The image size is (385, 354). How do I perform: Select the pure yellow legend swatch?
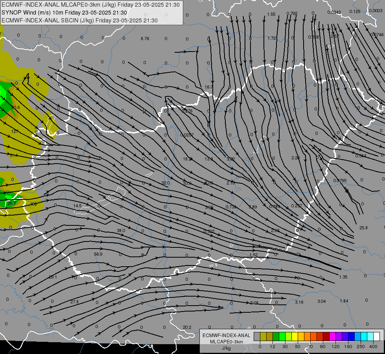click(x=295, y=336)
